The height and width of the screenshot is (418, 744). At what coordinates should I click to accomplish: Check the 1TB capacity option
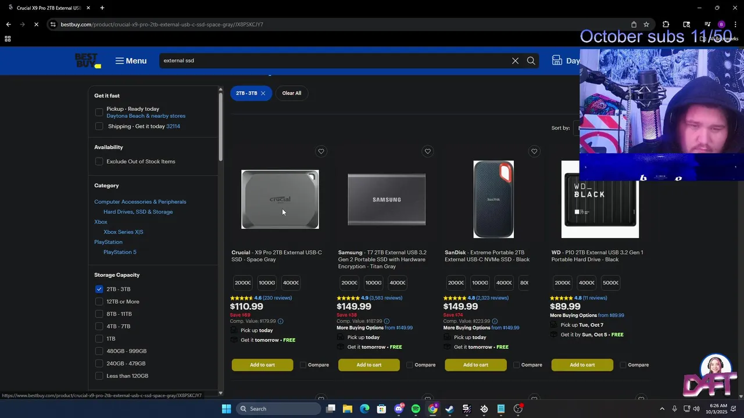tap(99, 338)
